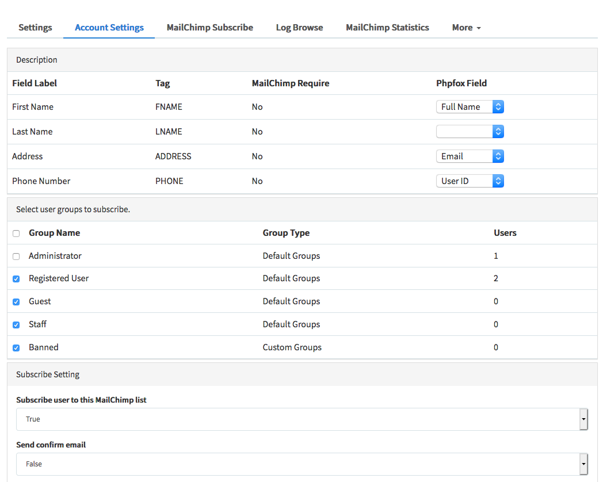Uncheck the Registered User group
The image size is (603, 482).
click(x=16, y=279)
